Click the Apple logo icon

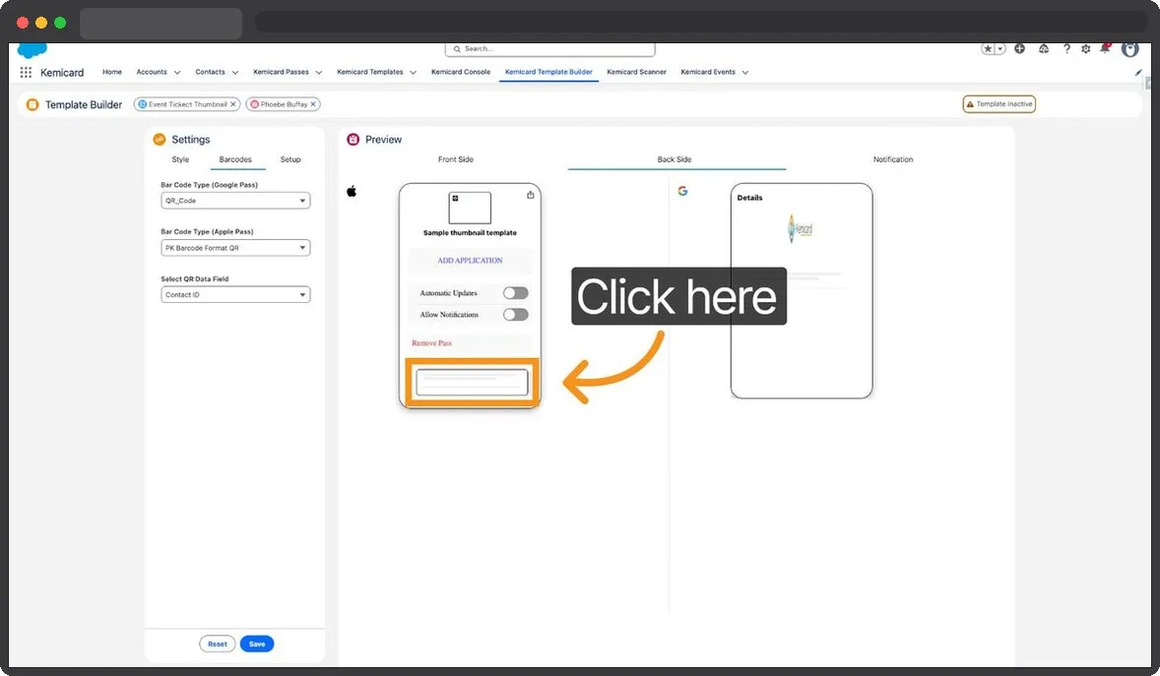click(x=352, y=192)
